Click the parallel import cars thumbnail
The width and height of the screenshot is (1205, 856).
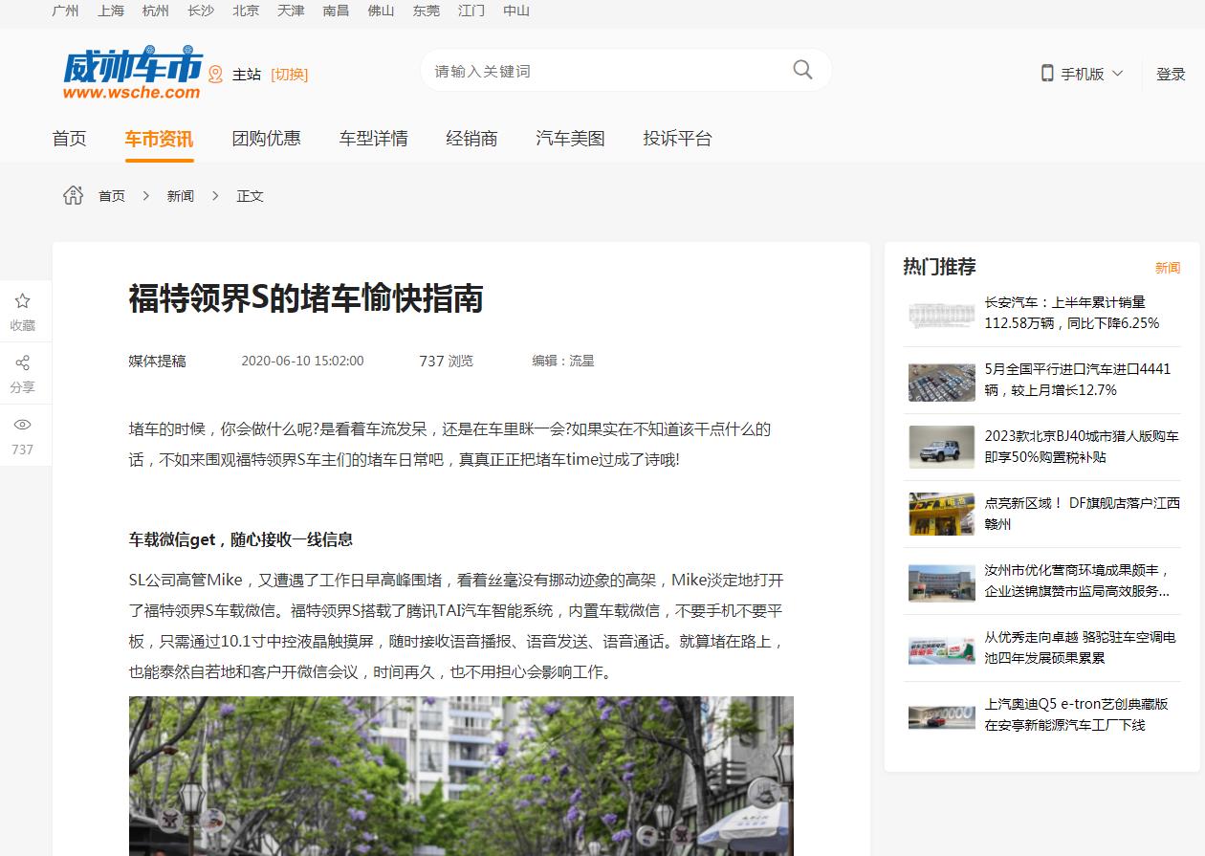[x=942, y=383]
